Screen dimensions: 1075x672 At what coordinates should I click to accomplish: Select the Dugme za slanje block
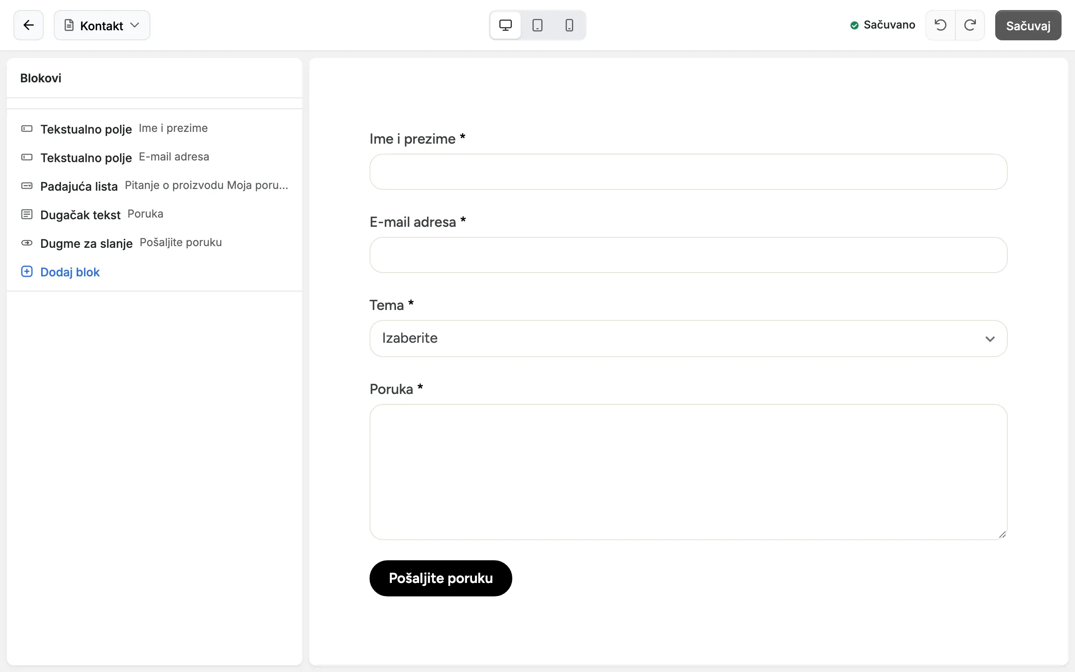click(x=155, y=243)
